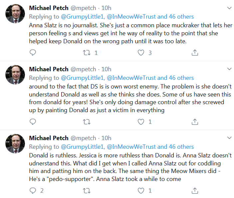Image resolution: width=234 pixels, height=198 pixels.
Task: Open Michael Petch name on third tweet
Action: [49, 138]
